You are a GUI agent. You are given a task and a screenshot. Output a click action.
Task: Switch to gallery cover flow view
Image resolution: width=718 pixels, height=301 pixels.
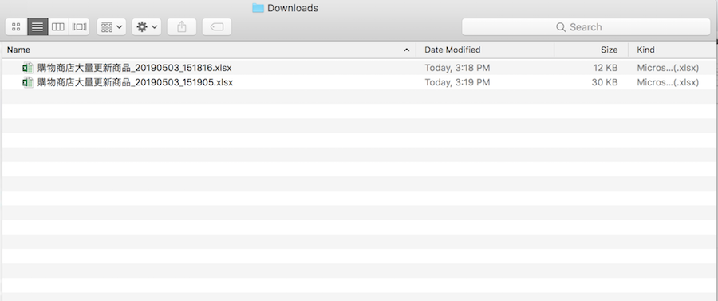click(79, 27)
